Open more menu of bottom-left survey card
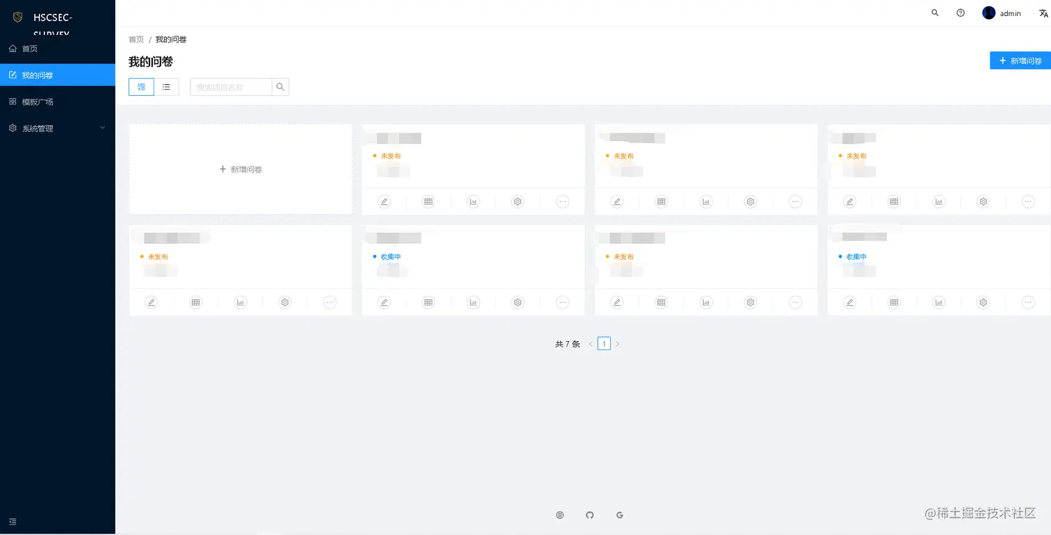 tap(329, 302)
